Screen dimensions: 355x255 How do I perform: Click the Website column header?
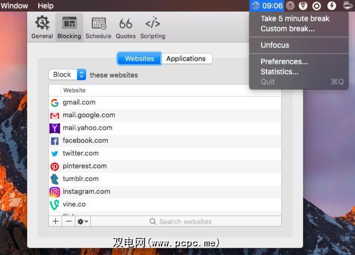tap(74, 90)
